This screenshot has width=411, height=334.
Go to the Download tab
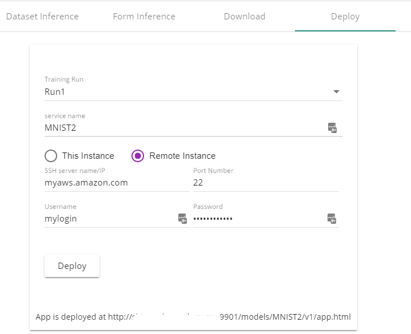pyautogui.click(x=244, y=17)
